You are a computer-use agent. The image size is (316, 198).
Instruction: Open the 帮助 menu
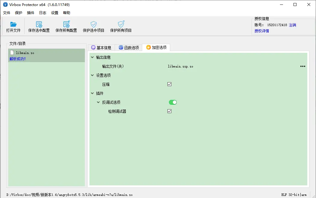67,13
